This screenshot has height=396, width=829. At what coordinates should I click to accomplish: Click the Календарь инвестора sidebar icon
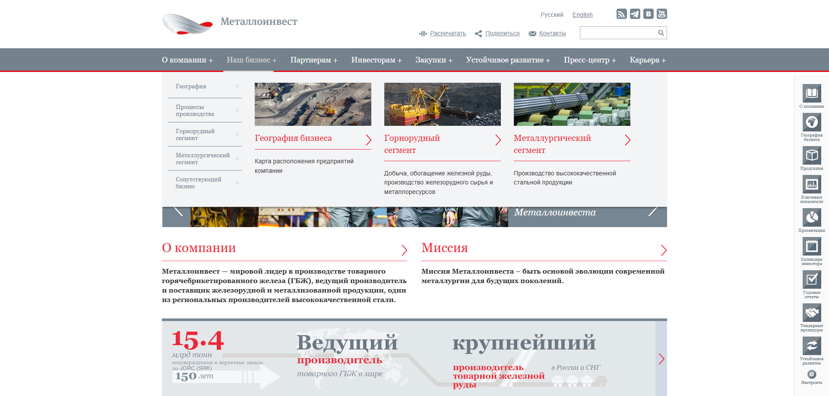pos(812,247)
